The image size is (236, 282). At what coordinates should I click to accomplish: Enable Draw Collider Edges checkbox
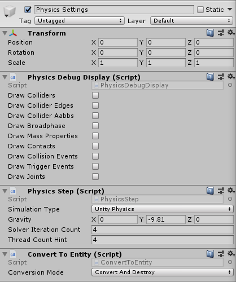(x=95, y=105)
